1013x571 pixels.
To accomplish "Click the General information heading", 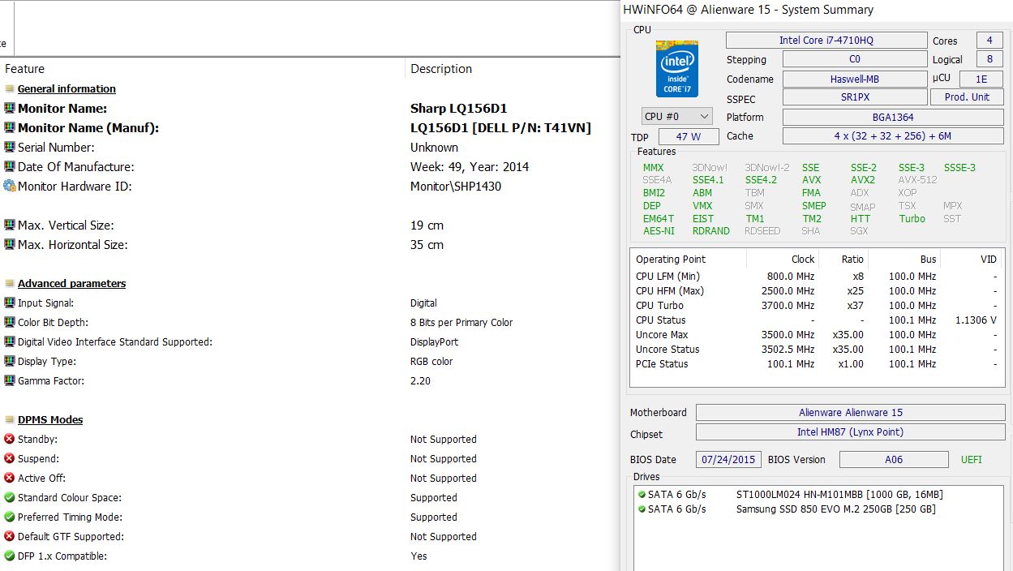I will [x=67, y=89].
